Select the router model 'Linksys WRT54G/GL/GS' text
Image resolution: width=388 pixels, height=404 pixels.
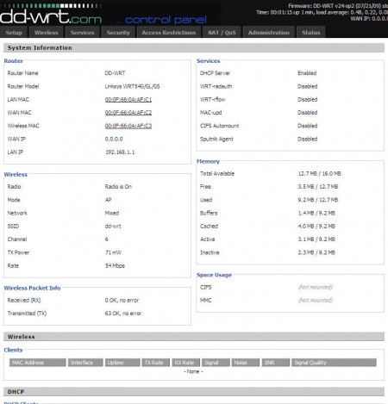coord(132,86)
